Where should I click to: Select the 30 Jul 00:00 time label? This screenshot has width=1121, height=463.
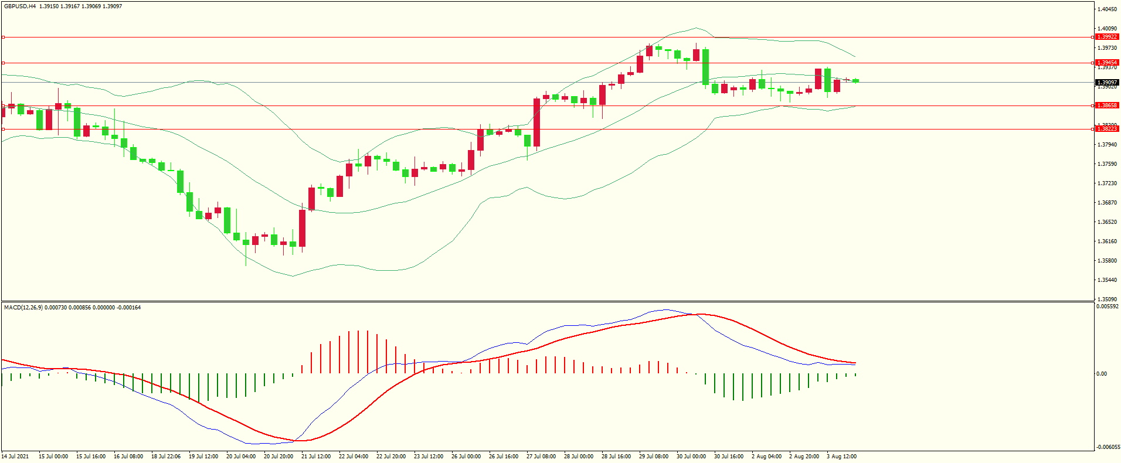[x=691, y=457]
